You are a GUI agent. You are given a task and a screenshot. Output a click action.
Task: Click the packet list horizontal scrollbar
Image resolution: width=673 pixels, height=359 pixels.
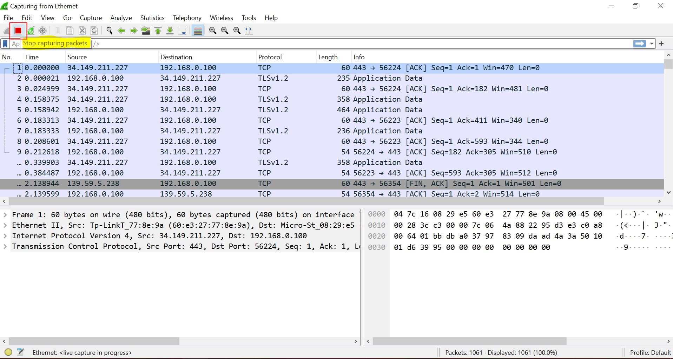(305, 201)
